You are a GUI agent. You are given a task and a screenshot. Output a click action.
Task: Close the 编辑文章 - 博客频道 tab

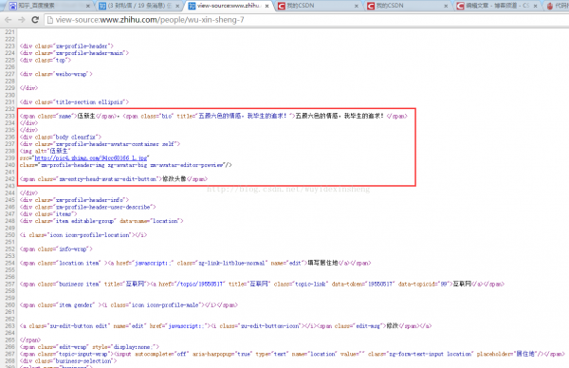click(535, 7)
